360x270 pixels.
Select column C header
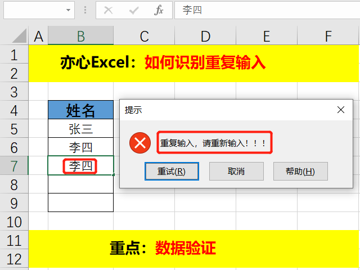(144, 35)
